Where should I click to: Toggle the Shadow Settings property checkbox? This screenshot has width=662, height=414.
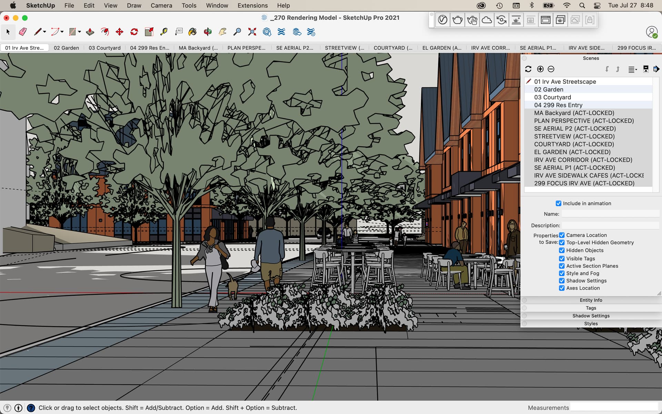click(x=562, y=281)
